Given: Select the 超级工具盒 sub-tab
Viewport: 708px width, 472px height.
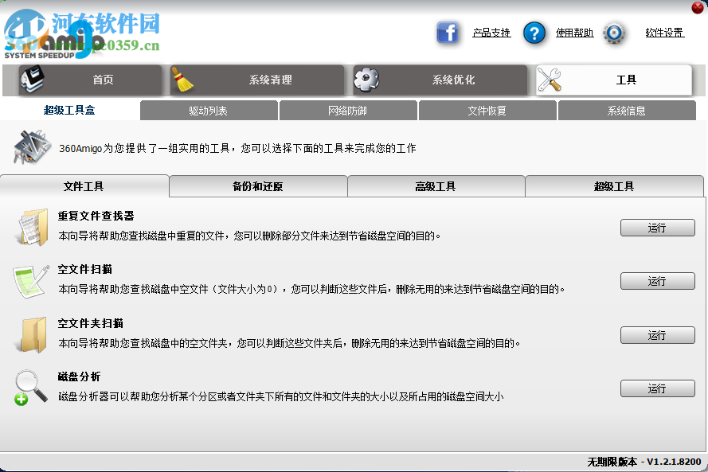Looking at the screenshot, I should point(69,110).
